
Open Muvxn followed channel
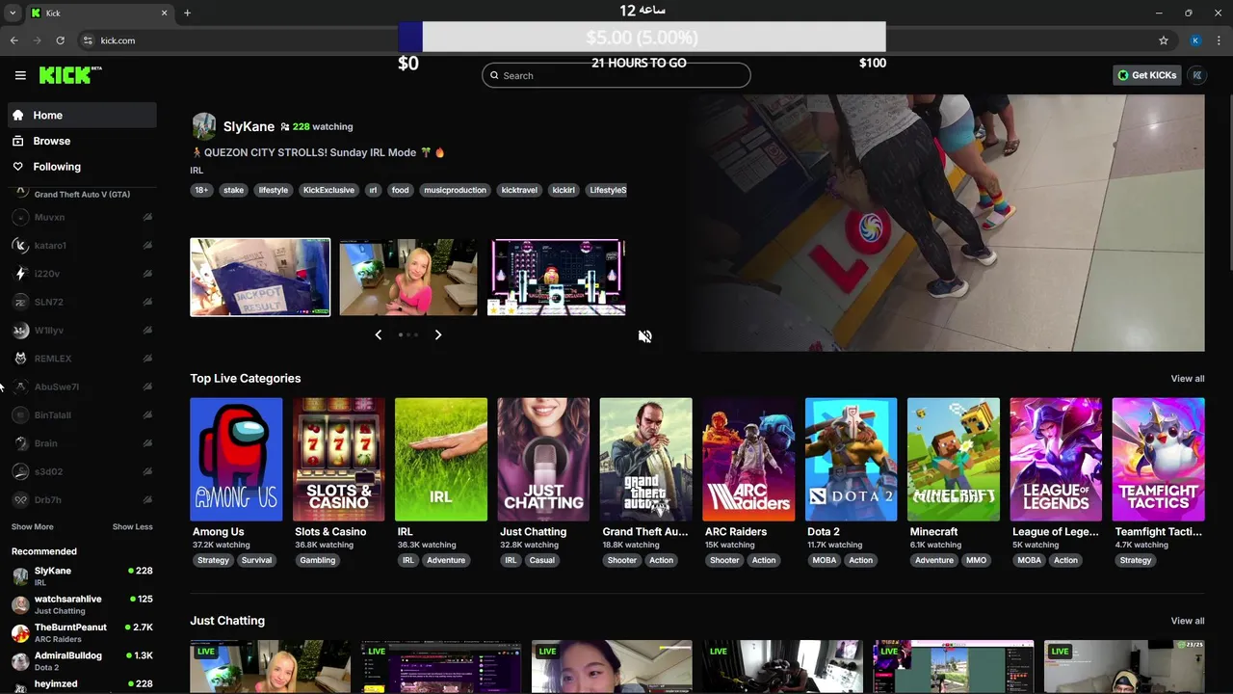pos(82,217)
